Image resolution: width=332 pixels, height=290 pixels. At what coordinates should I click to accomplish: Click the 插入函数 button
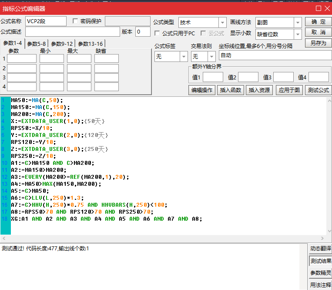coord(231,90)
